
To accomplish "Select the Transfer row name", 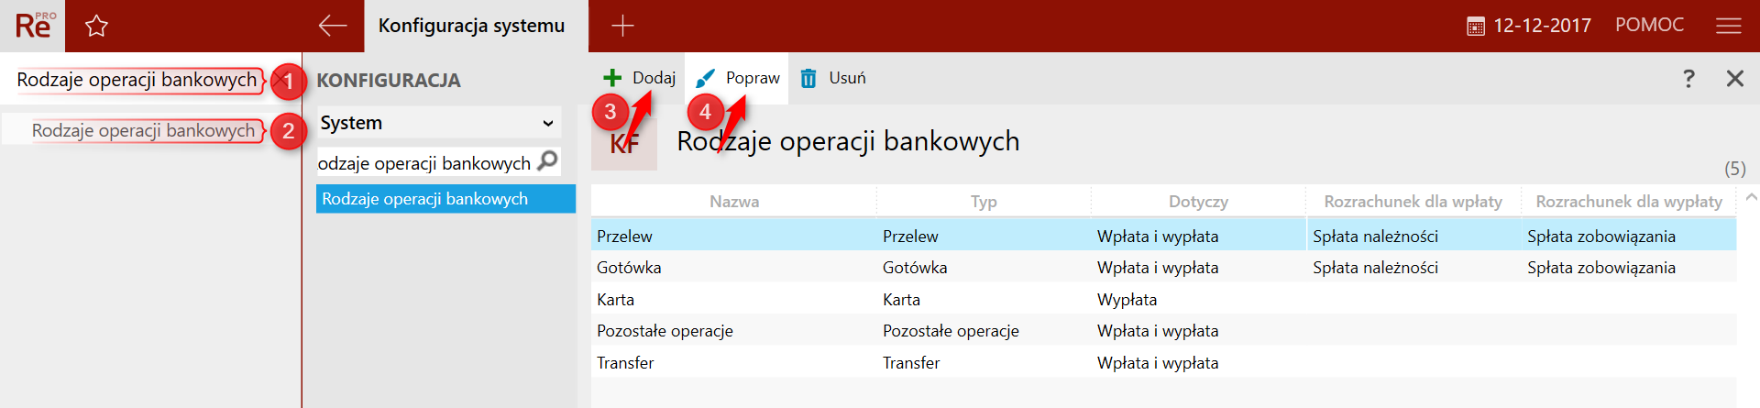I will [625, 363].
